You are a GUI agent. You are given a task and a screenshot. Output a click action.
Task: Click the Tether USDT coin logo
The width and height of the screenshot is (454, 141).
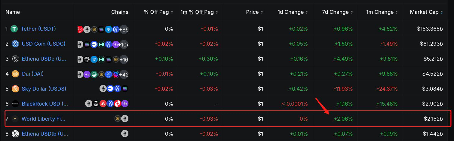click(x=14, y=29)
